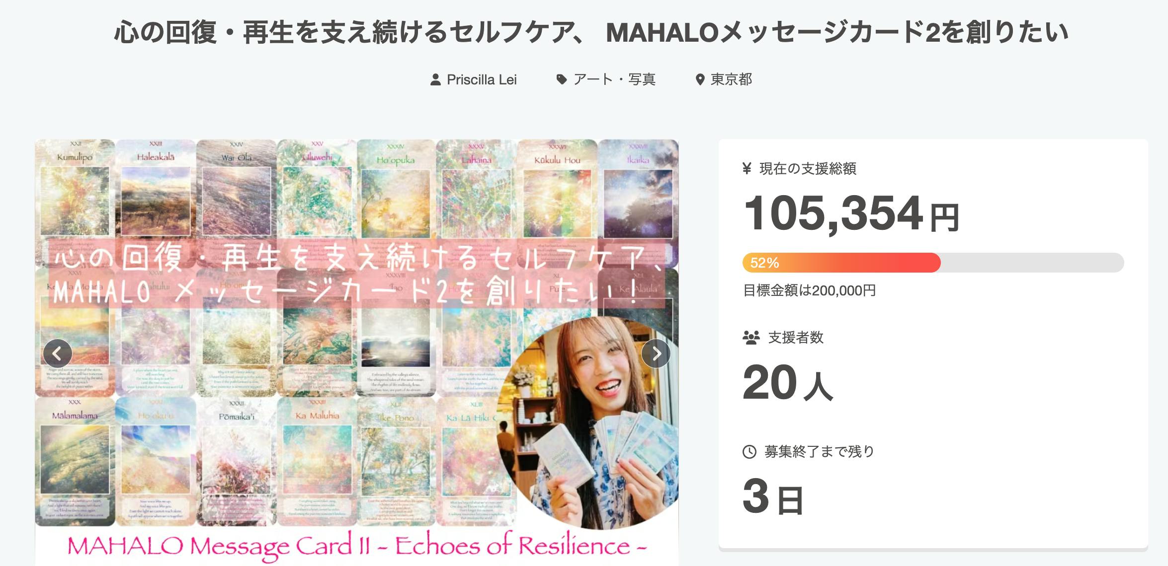The image size is (1168, 566).
Task: Click the 105,354円 total amount
Action: click(x=851, y=213)
